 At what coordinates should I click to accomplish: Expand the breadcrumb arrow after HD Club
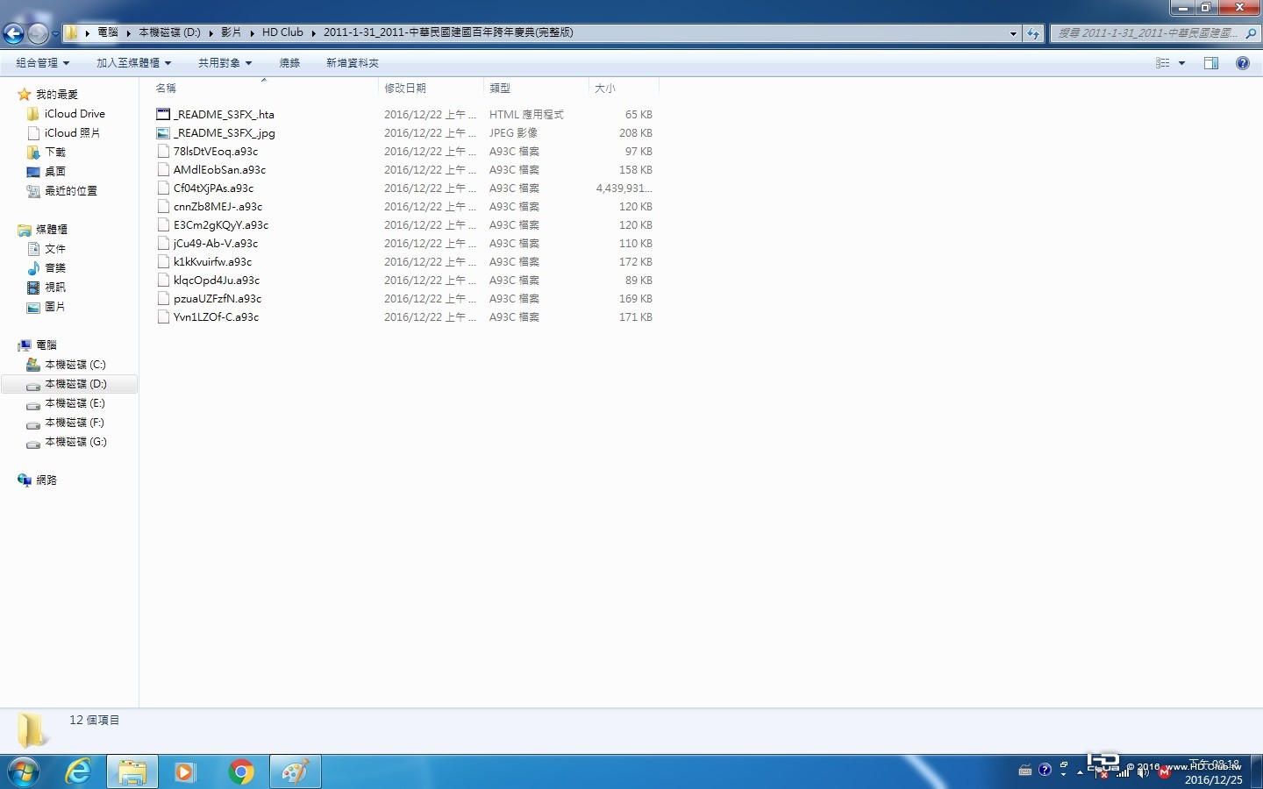coord(313,33)
